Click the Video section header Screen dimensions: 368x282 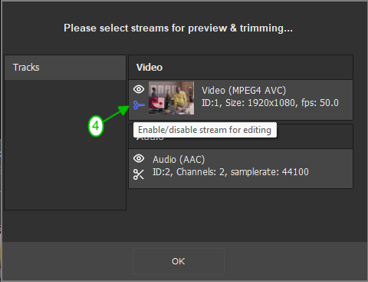(241, 68)
